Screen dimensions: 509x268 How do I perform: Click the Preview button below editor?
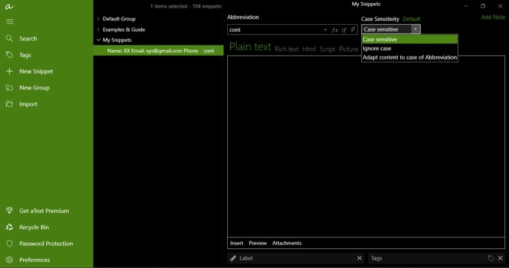258,243
